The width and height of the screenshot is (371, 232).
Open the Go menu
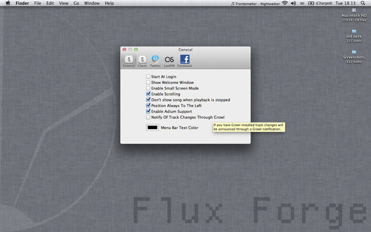tap(76, 3)
